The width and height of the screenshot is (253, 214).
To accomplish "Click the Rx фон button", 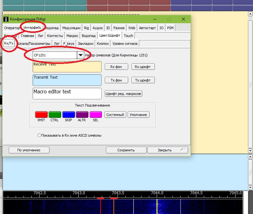I will pyautogui.click(x=116, y=67).
